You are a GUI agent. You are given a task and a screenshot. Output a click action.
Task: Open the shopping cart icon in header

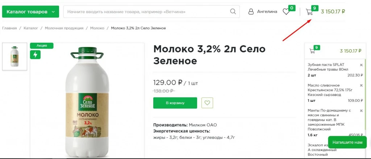[x=309, y=12]
